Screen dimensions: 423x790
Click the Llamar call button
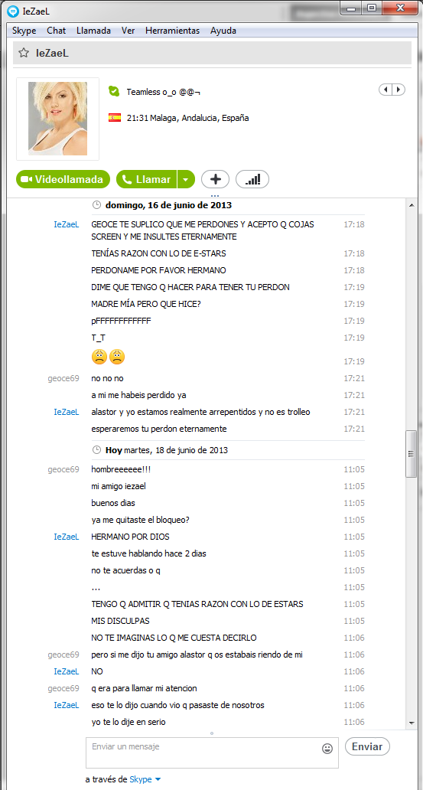[147, 179]
